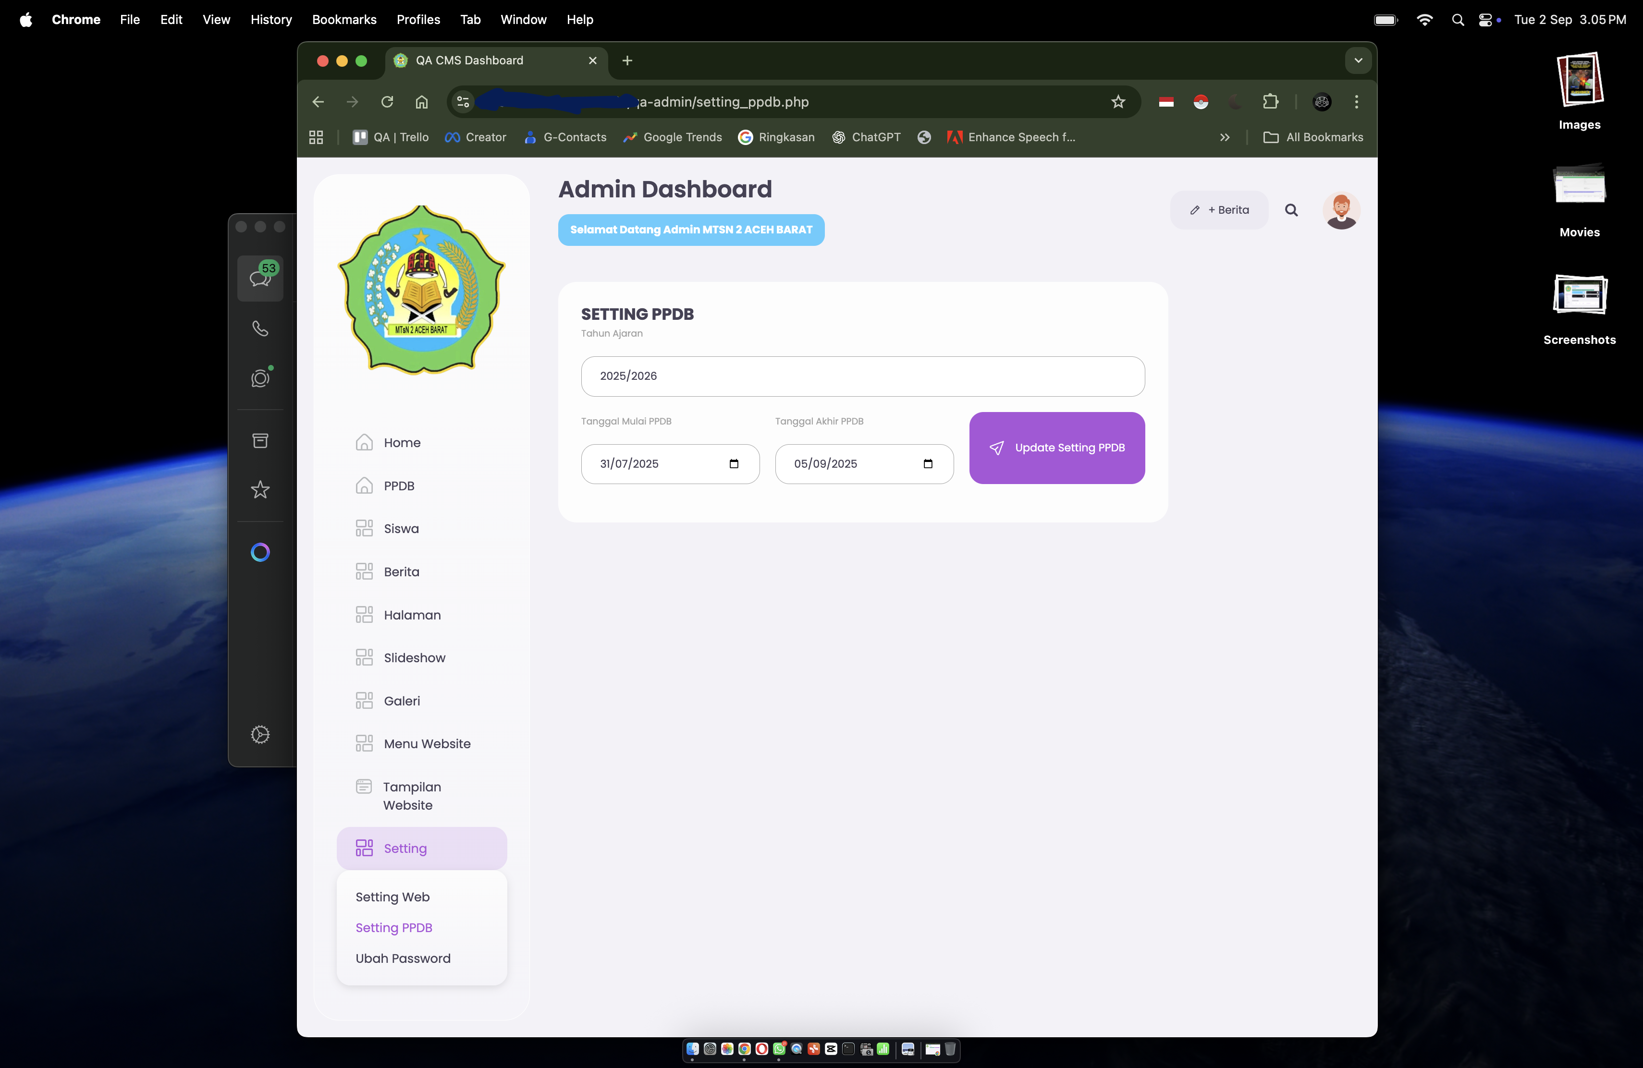Image resolution: width=1643 pixels, height=1068 pixels.
Task: Open the admin avatar profile picture
Action: point(1341,210)
